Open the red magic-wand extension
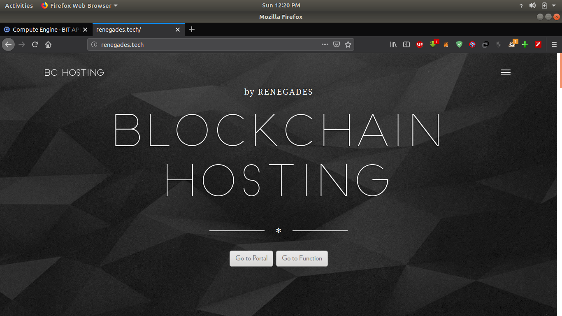Viewport: 562px width, 316px height. coord(538,44)
